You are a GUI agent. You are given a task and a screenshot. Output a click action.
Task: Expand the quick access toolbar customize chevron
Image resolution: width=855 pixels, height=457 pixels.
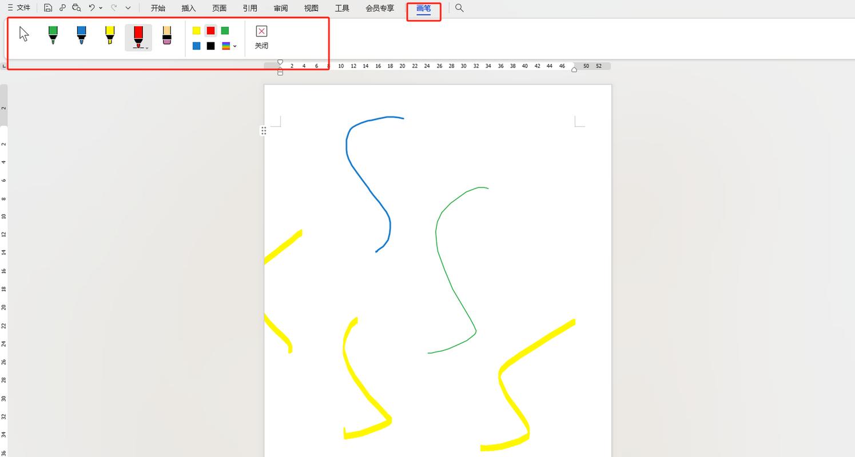(x=128, y=8)
